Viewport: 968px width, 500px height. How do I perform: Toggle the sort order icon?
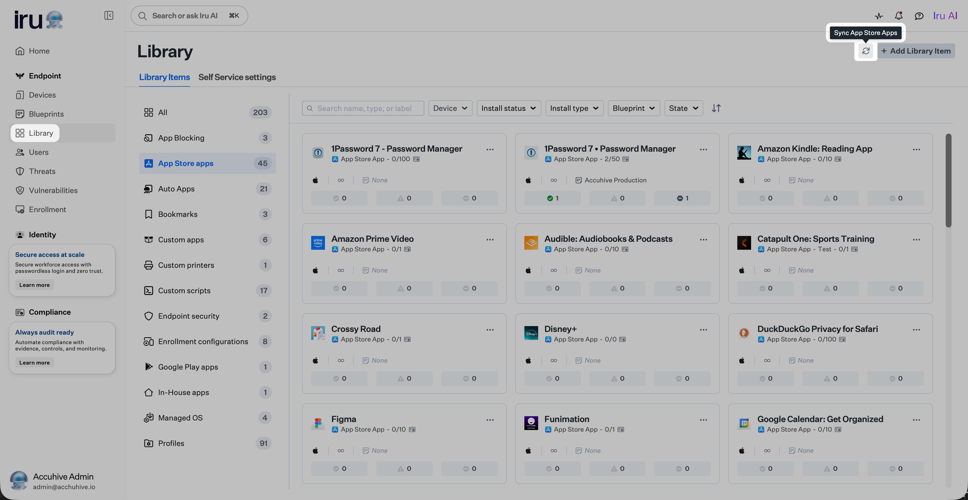716,108
